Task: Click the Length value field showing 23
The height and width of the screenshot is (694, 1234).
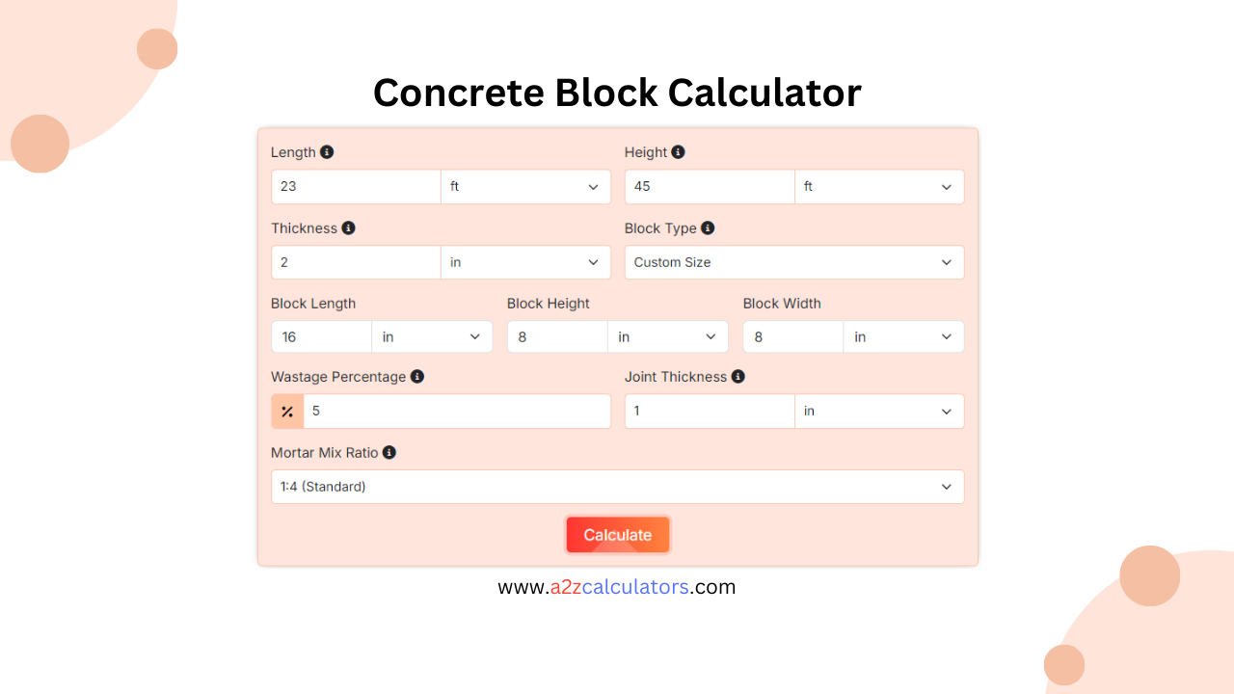Action: [355, 186]
